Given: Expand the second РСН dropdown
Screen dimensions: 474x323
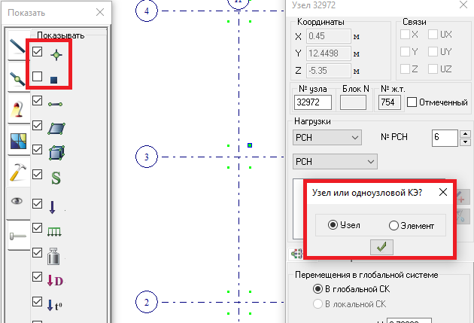Looking at the screenshot, I should [334, 162].
